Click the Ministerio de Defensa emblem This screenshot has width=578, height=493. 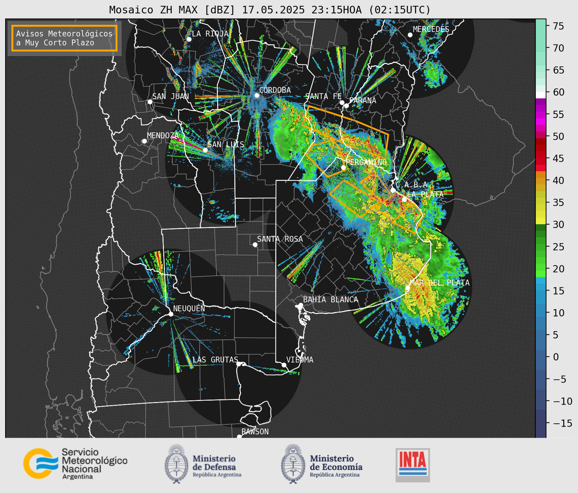(176, 464)
